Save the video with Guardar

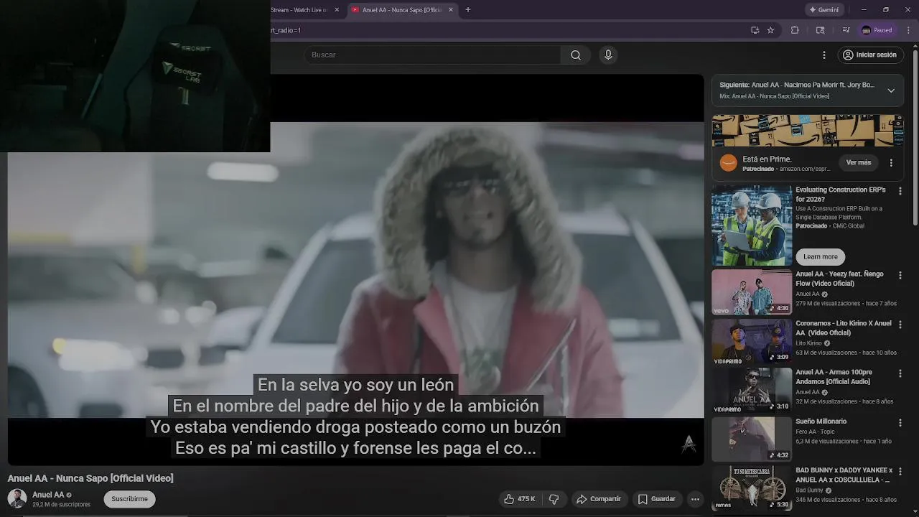(x=657, y=499)
